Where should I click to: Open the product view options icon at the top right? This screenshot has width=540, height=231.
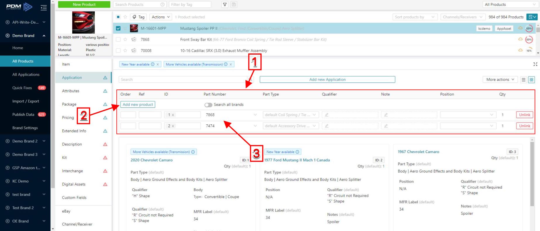[532, 17]
